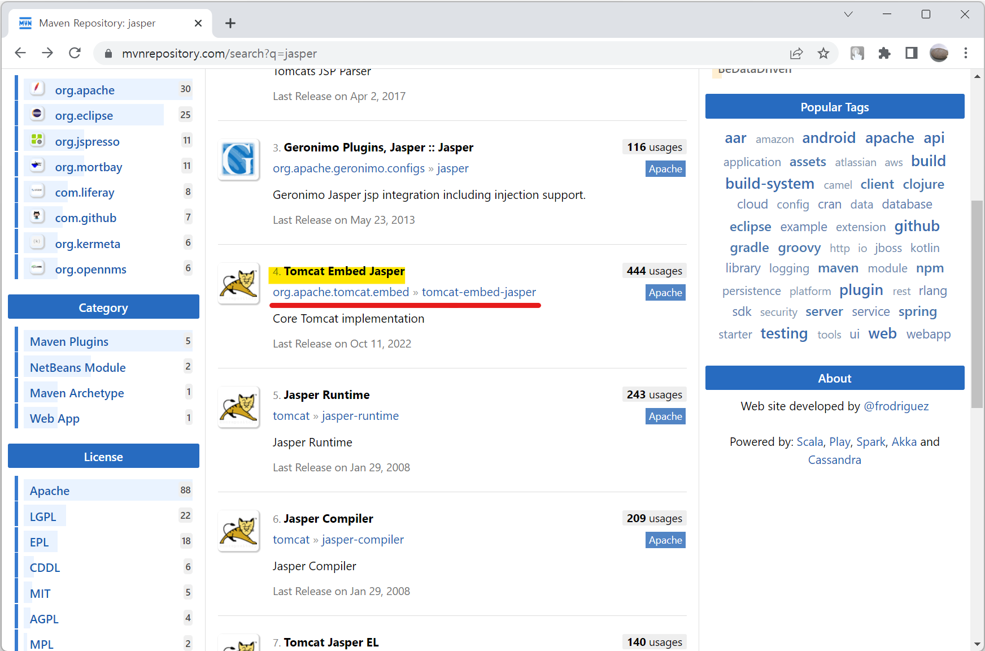The image size is (985, 651).
Task: View 444 usages of Tomcat Embed Jasper
Action: click(x=654, y=271)
